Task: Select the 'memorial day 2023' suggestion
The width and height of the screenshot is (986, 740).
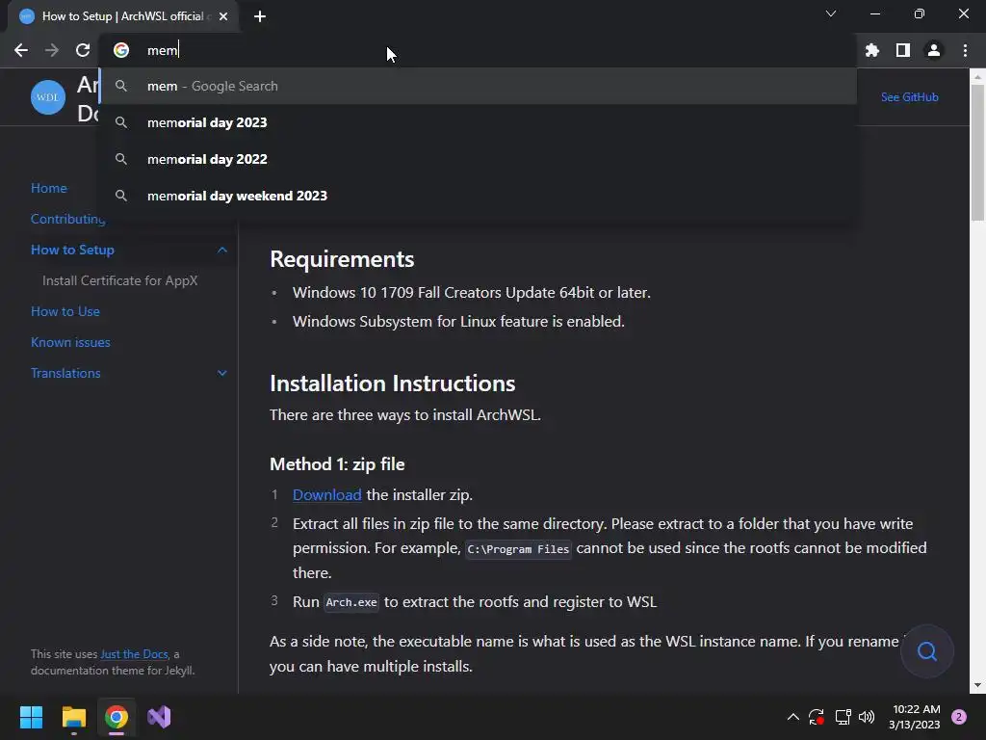Action: pyautogui.click(x=207, y=122)
